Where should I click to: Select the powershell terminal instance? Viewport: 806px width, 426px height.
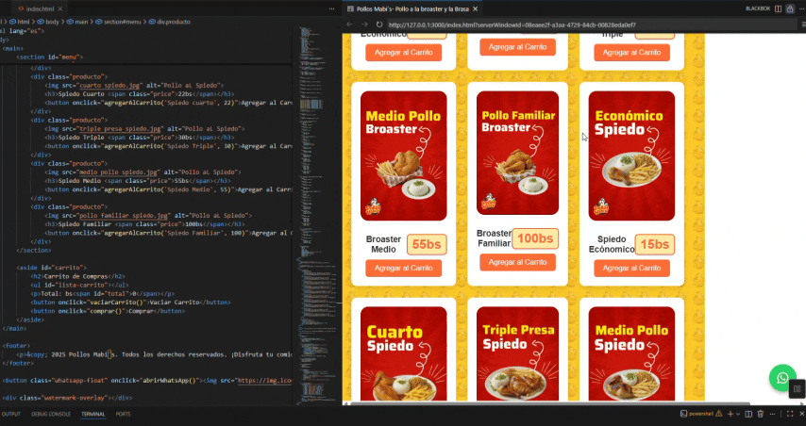pos(697,414)
